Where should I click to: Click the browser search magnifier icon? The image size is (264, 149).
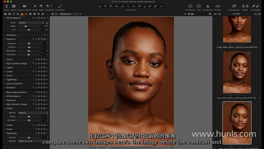pyautogui.click(x=255, y=14)
